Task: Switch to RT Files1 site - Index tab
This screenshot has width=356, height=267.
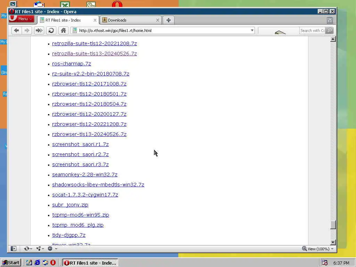Action: tap(68, 20)
